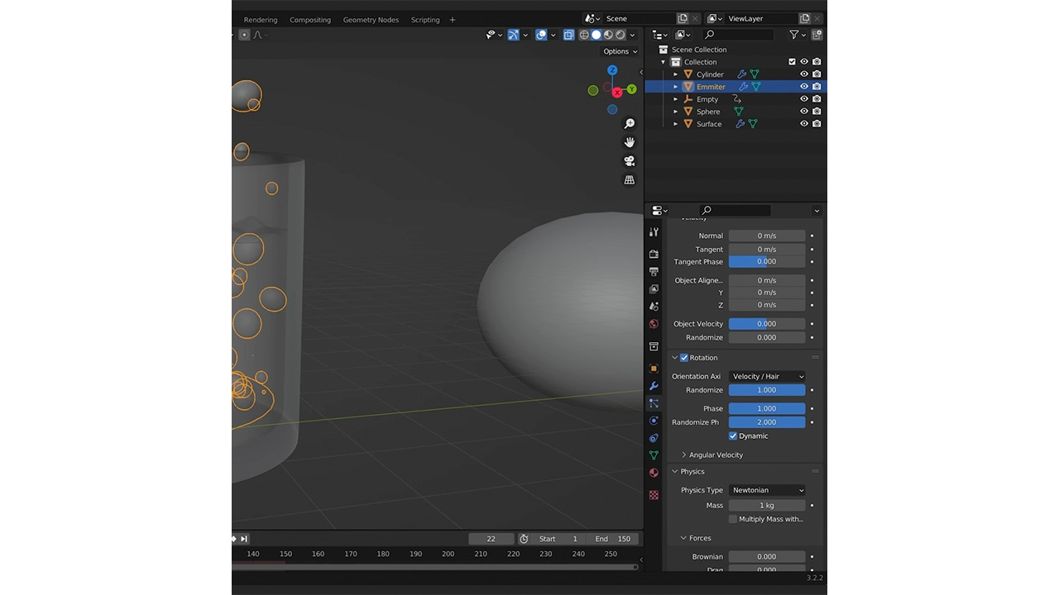1059x595 pixels.
Task: Expand the Emmiter tree item
Action: 675,87
